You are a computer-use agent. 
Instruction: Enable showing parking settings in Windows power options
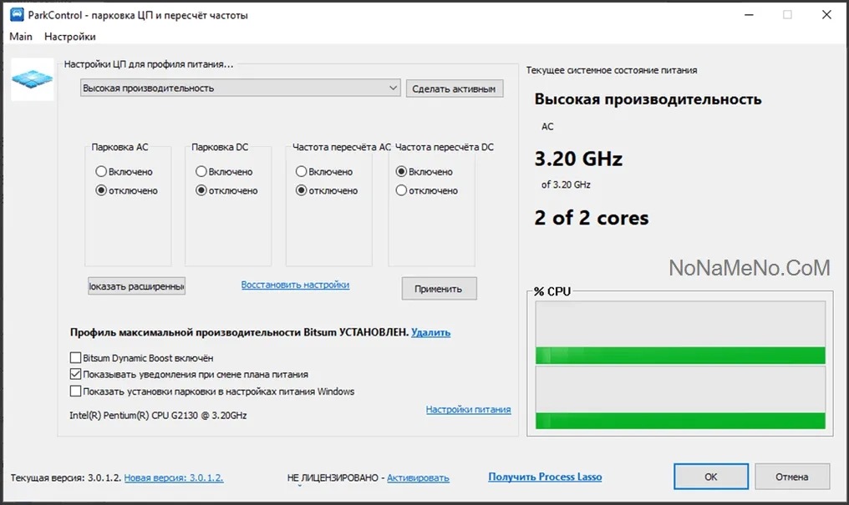click(76, 391)
